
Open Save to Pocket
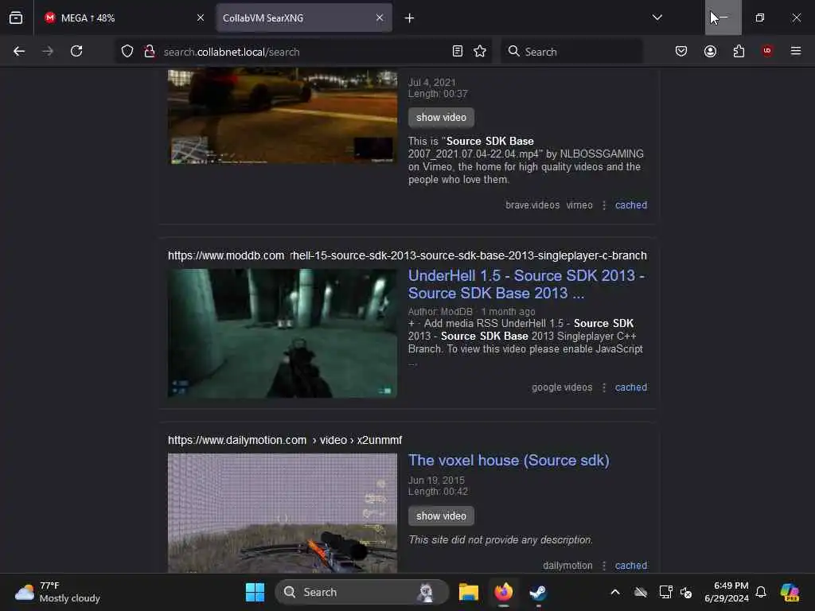[x=681, y=51]
